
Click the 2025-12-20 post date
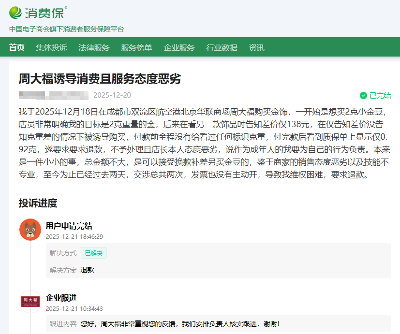coord(112,95)
